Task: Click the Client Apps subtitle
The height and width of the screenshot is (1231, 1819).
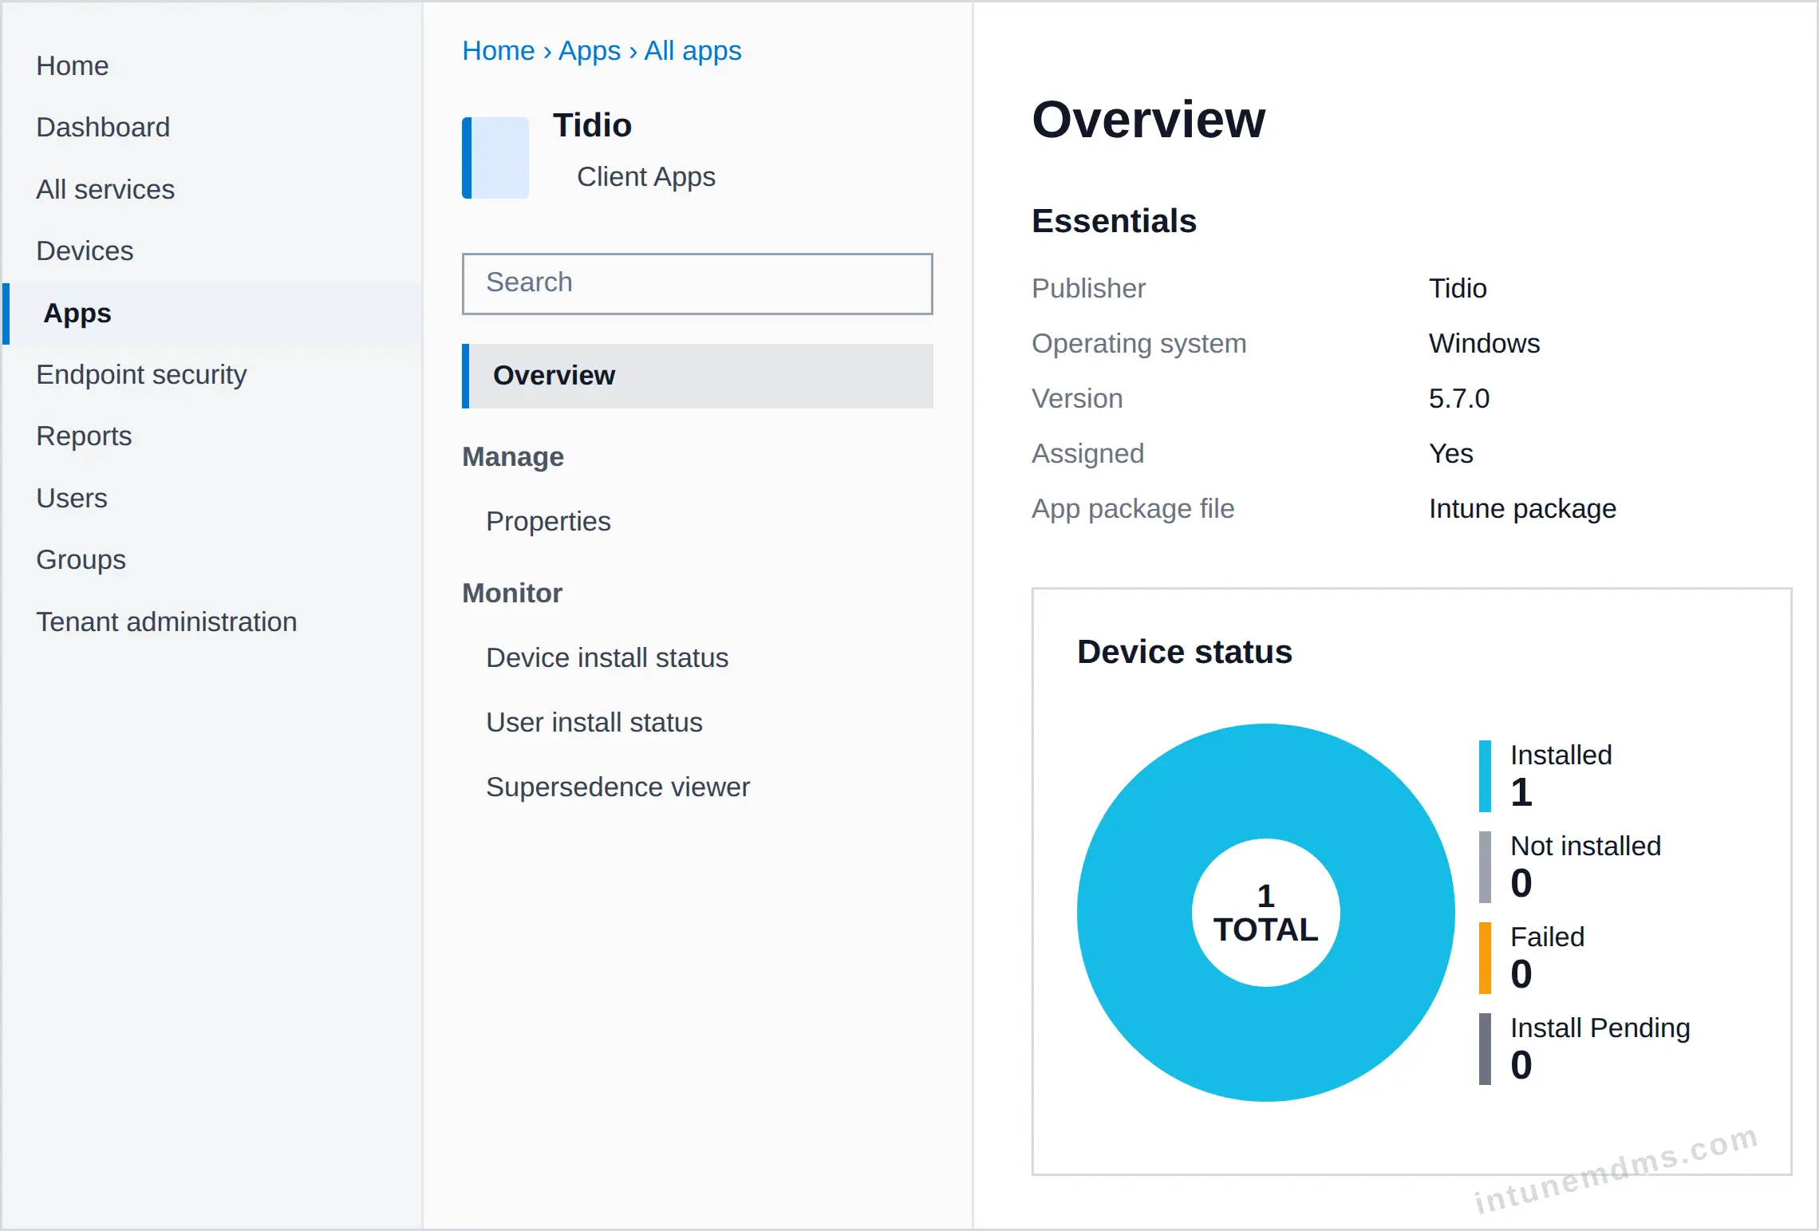Action: pyautogui.click(x=646, y=176)
